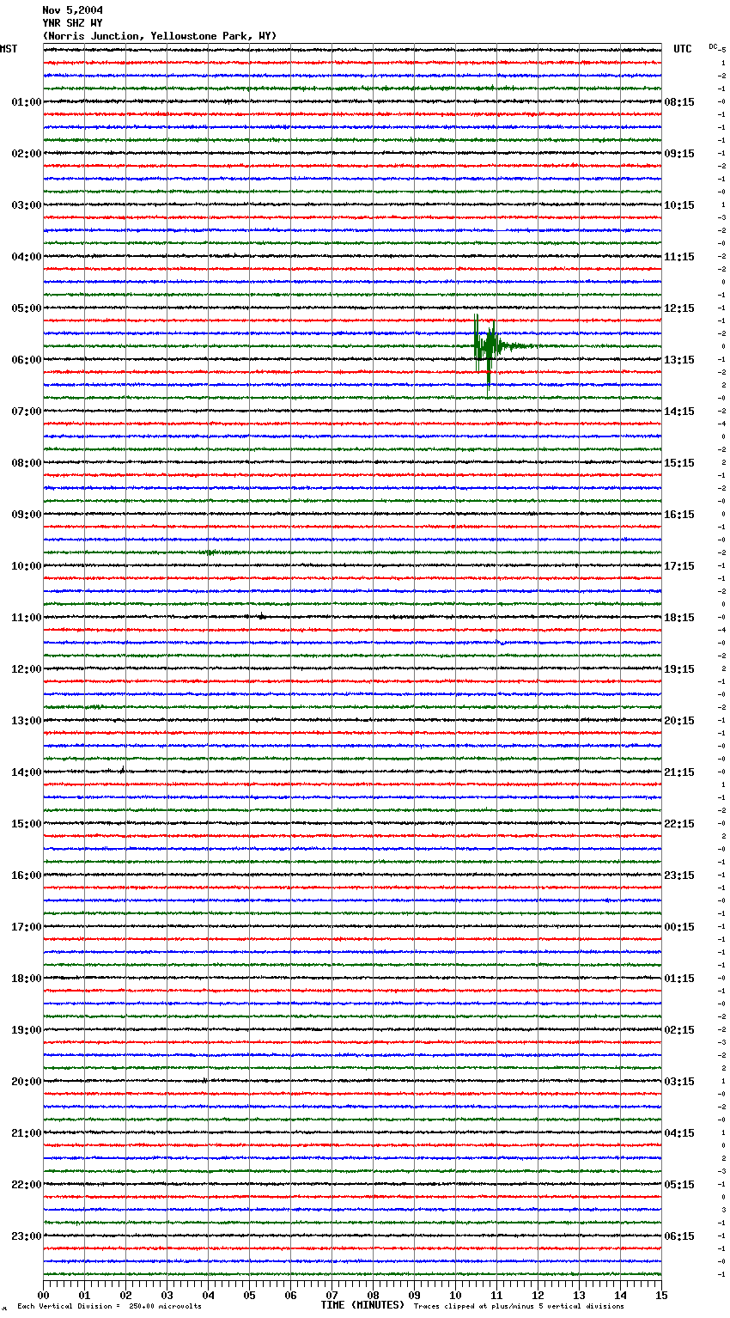Click the Traces clipped at plus/minus 5 note
Viewport: 730px width, 1318px height.
tap(519, 1306)
